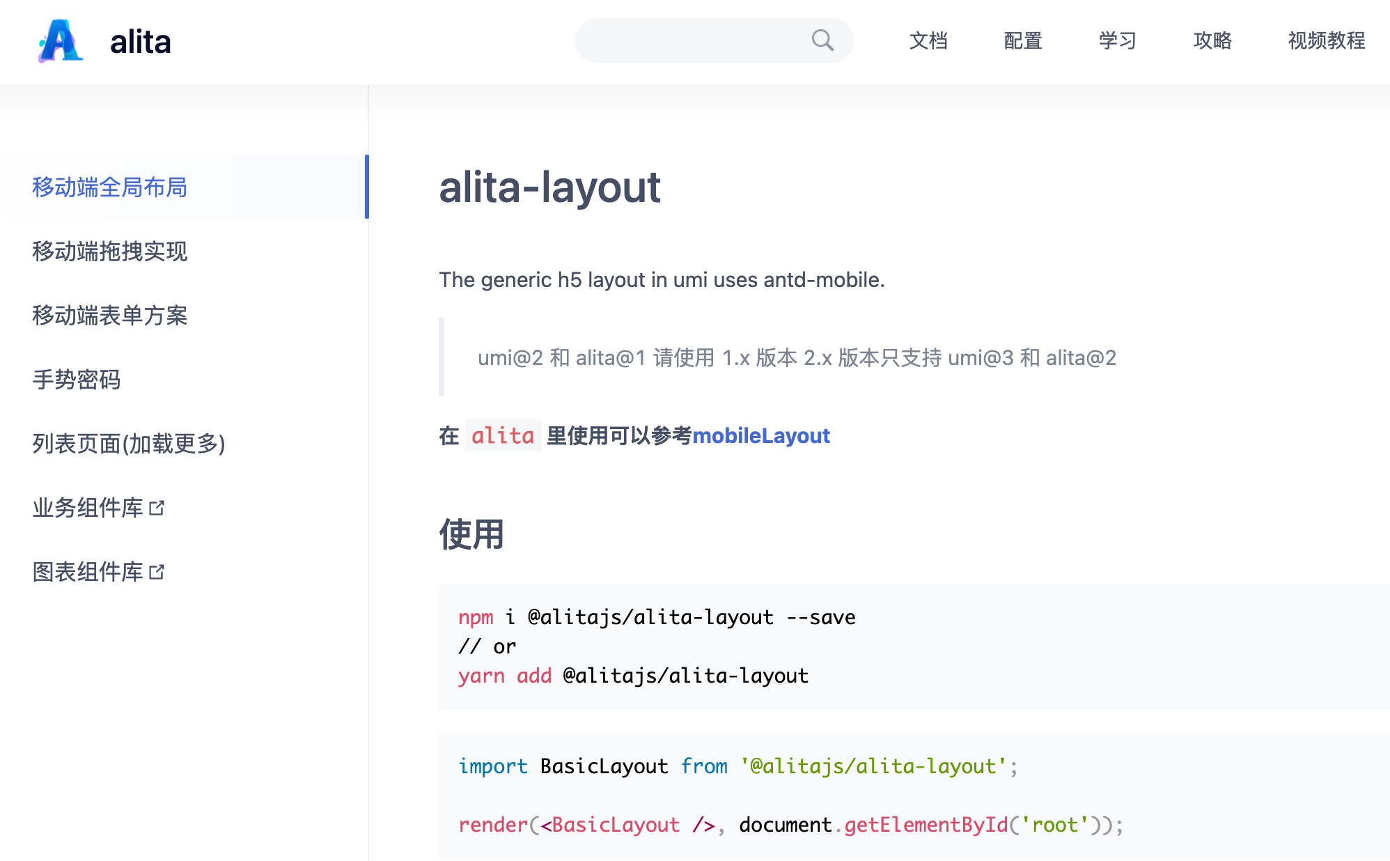Open the 配置 navigation menu
Viewport: 1390px width, 861px height.
point(1023,40)
